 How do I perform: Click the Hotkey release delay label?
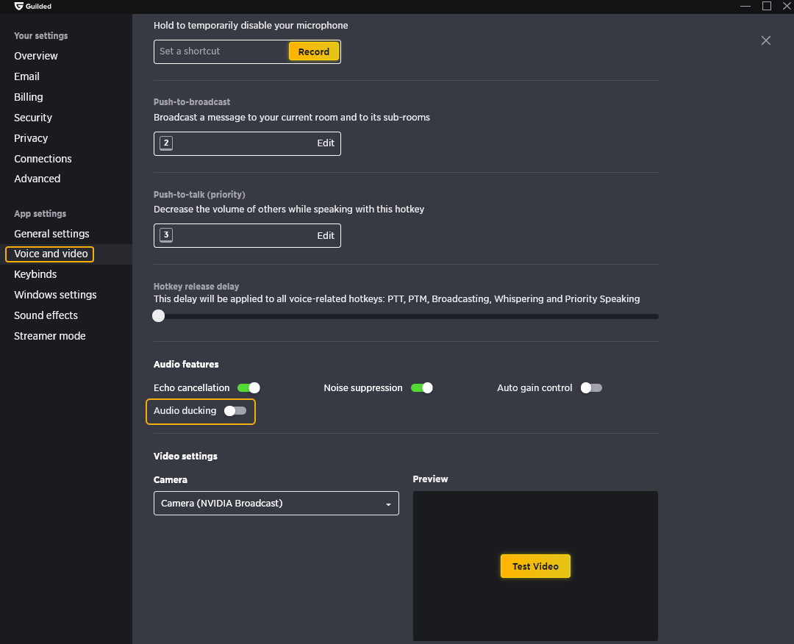(196, 287)
